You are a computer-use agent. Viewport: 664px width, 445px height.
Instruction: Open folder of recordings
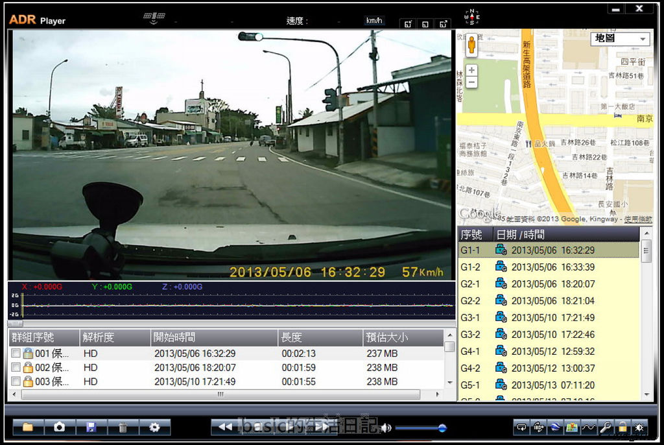click(28, 427)
